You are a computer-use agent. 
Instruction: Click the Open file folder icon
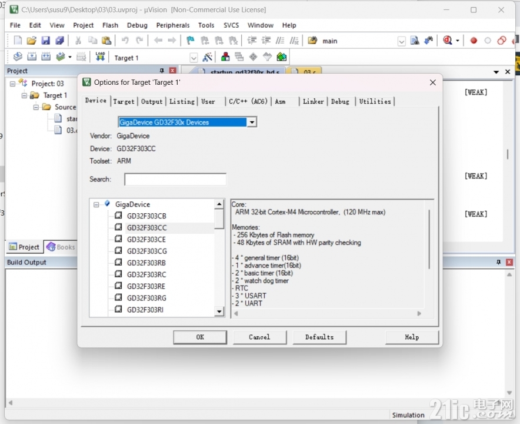pyautogui.click(x=32, y=41)
